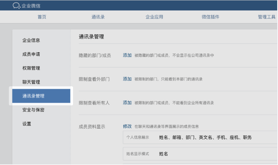This screenshot has width=278, height=165.
Task: Switch to the 通讯录 tab
Action: point(98,17)
